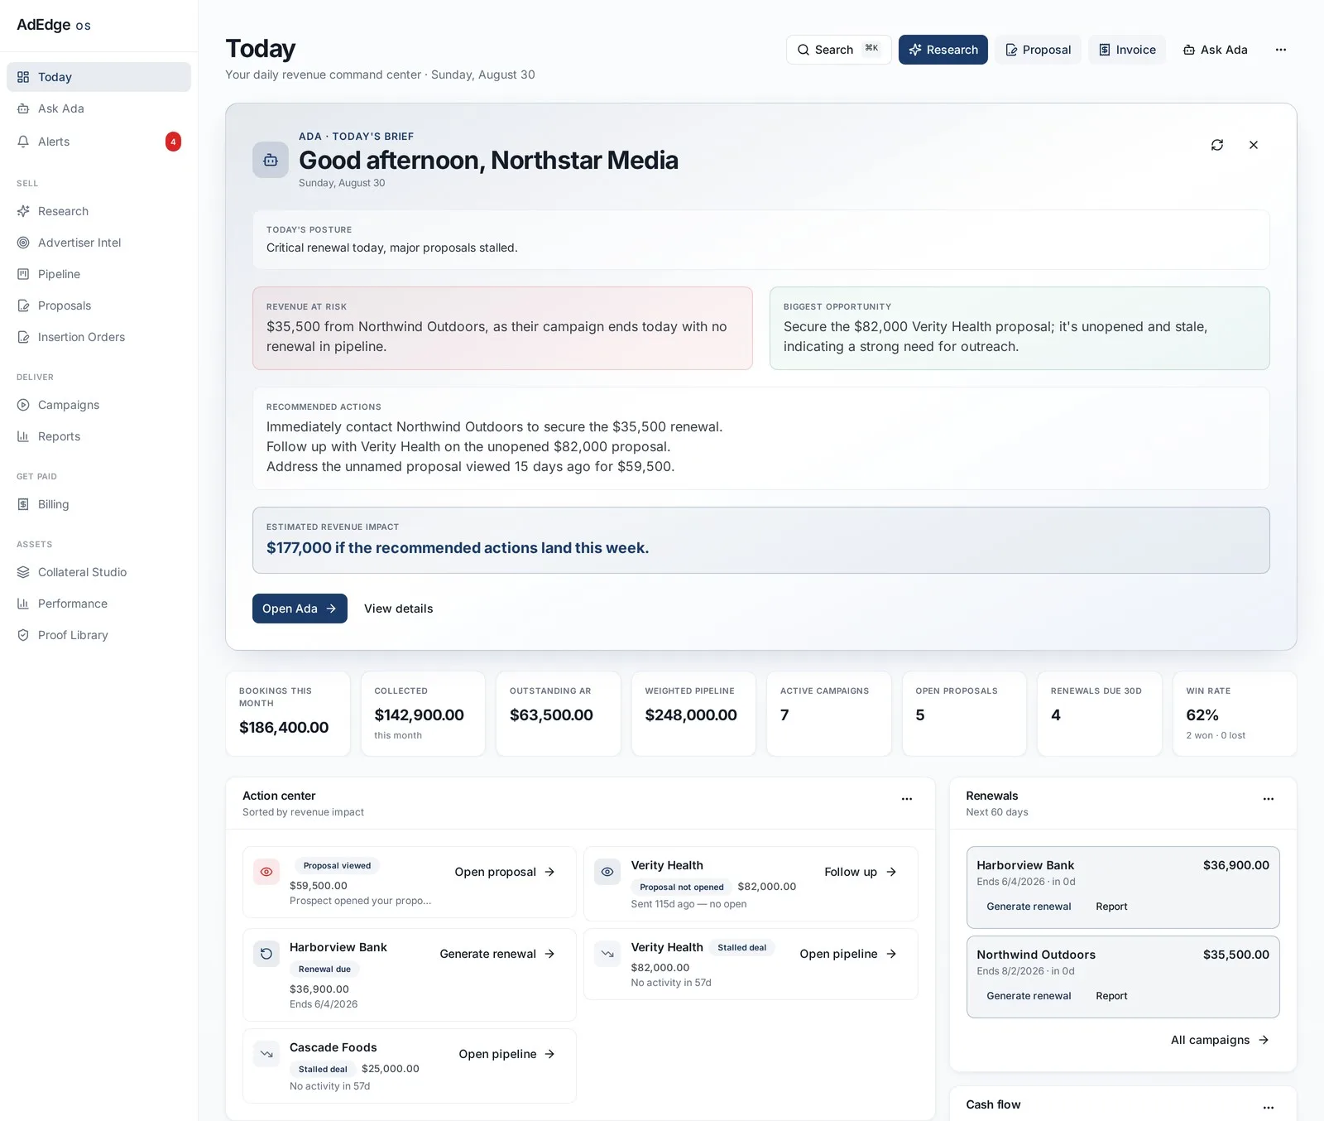Open Report for Northwind Outdoors renewal

(1111, 996)
